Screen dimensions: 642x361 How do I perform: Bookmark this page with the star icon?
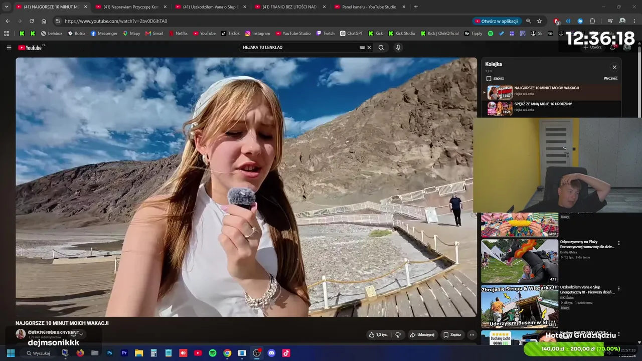539,21
